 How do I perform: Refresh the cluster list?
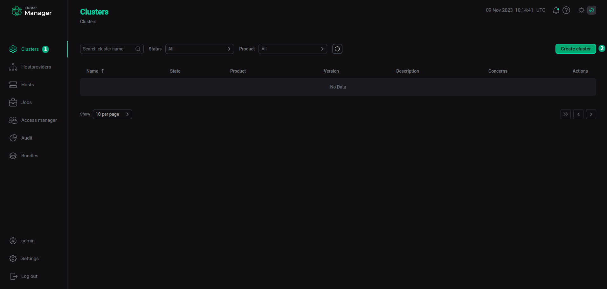tap(337, 49)
